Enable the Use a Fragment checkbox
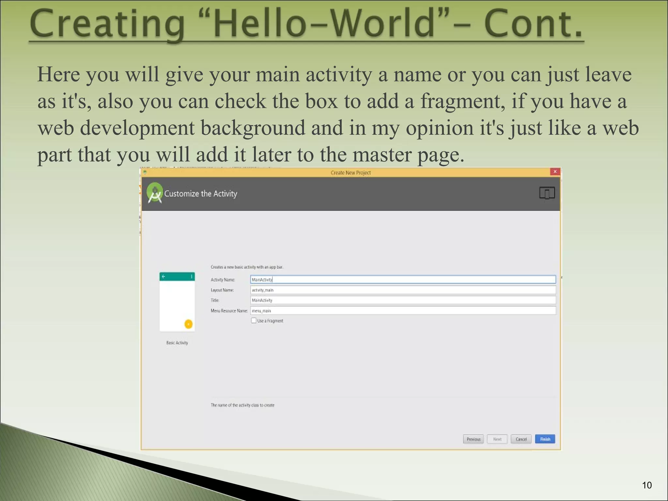This screenshot has width=668, height=501. [x=254, y=320]
